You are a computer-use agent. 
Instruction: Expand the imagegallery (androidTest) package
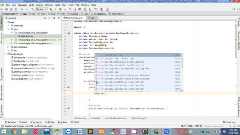pos(12,40)
